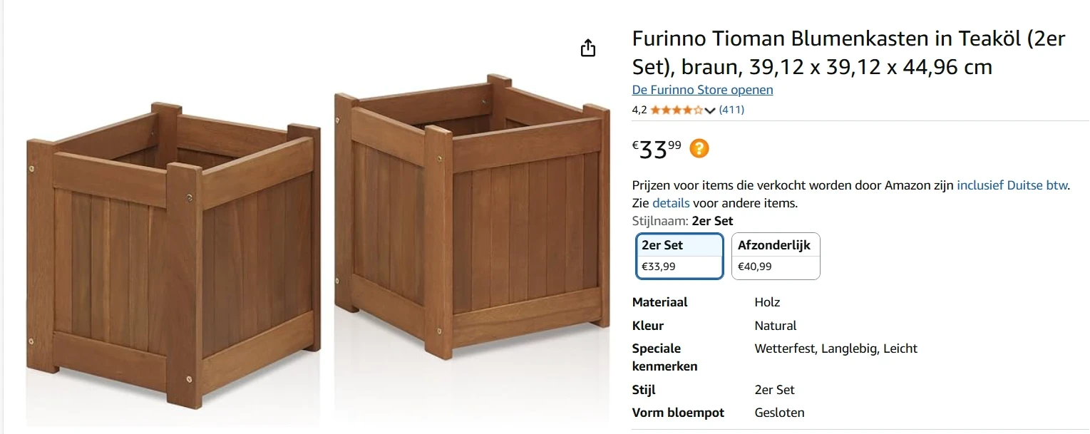Image resolution: width=1090 pixels, height=434 pixels.
Task: Click the 'details' link for other items
Action: [x=671, y=203]
